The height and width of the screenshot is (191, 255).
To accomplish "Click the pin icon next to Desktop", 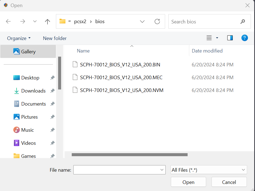I will (x=52, y=78).
